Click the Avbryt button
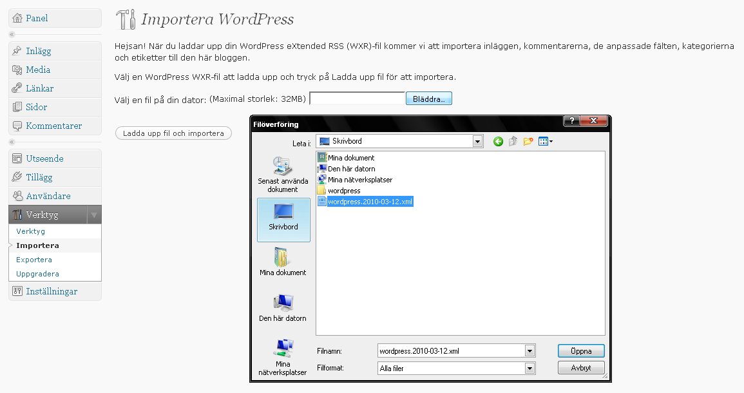The height and width of the screenshot is (393, 744). [x=581, y=368]
